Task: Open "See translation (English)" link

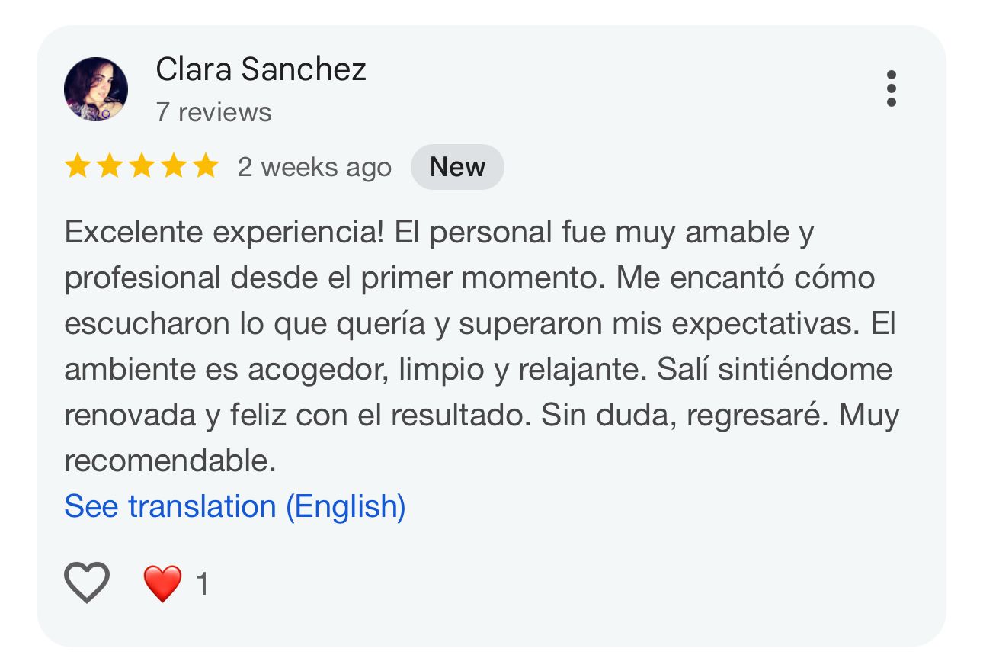Action: point(235,506)
